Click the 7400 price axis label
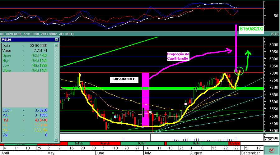The image size is (280, 155). (273, 130)
